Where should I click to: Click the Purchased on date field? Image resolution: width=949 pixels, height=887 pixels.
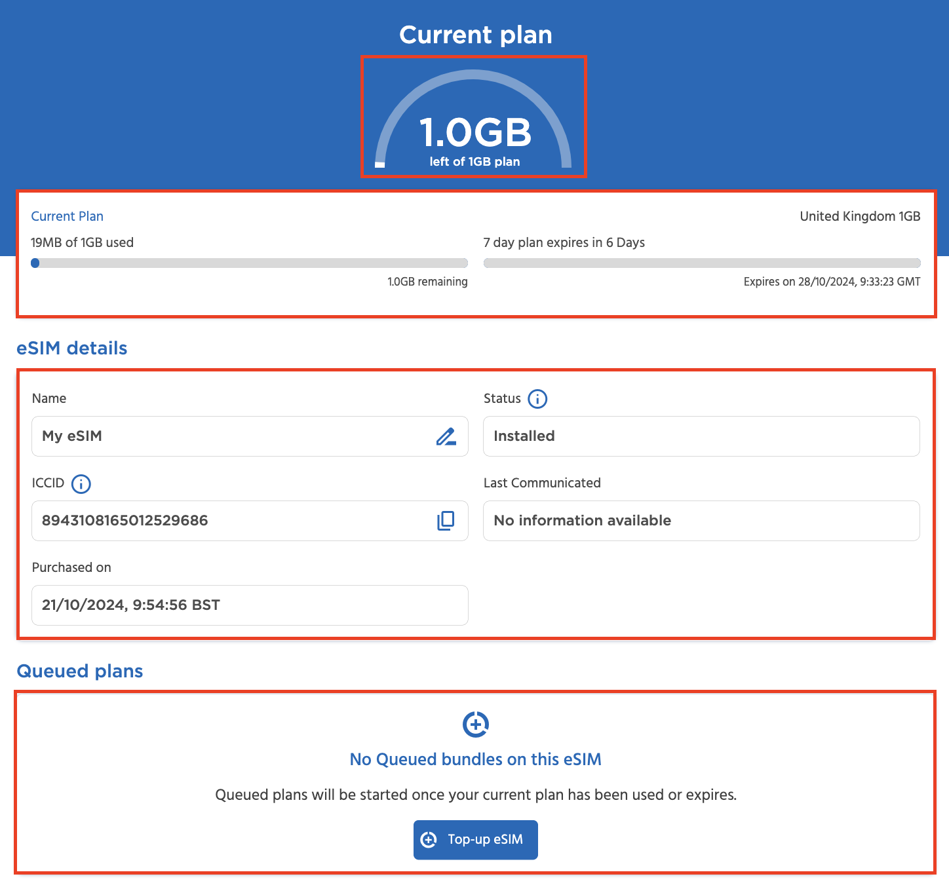[x=249, y=605]
